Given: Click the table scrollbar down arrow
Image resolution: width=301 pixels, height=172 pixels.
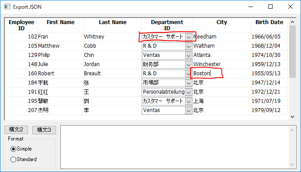Looking at the screenshot, I should click(x=292, y=117).
